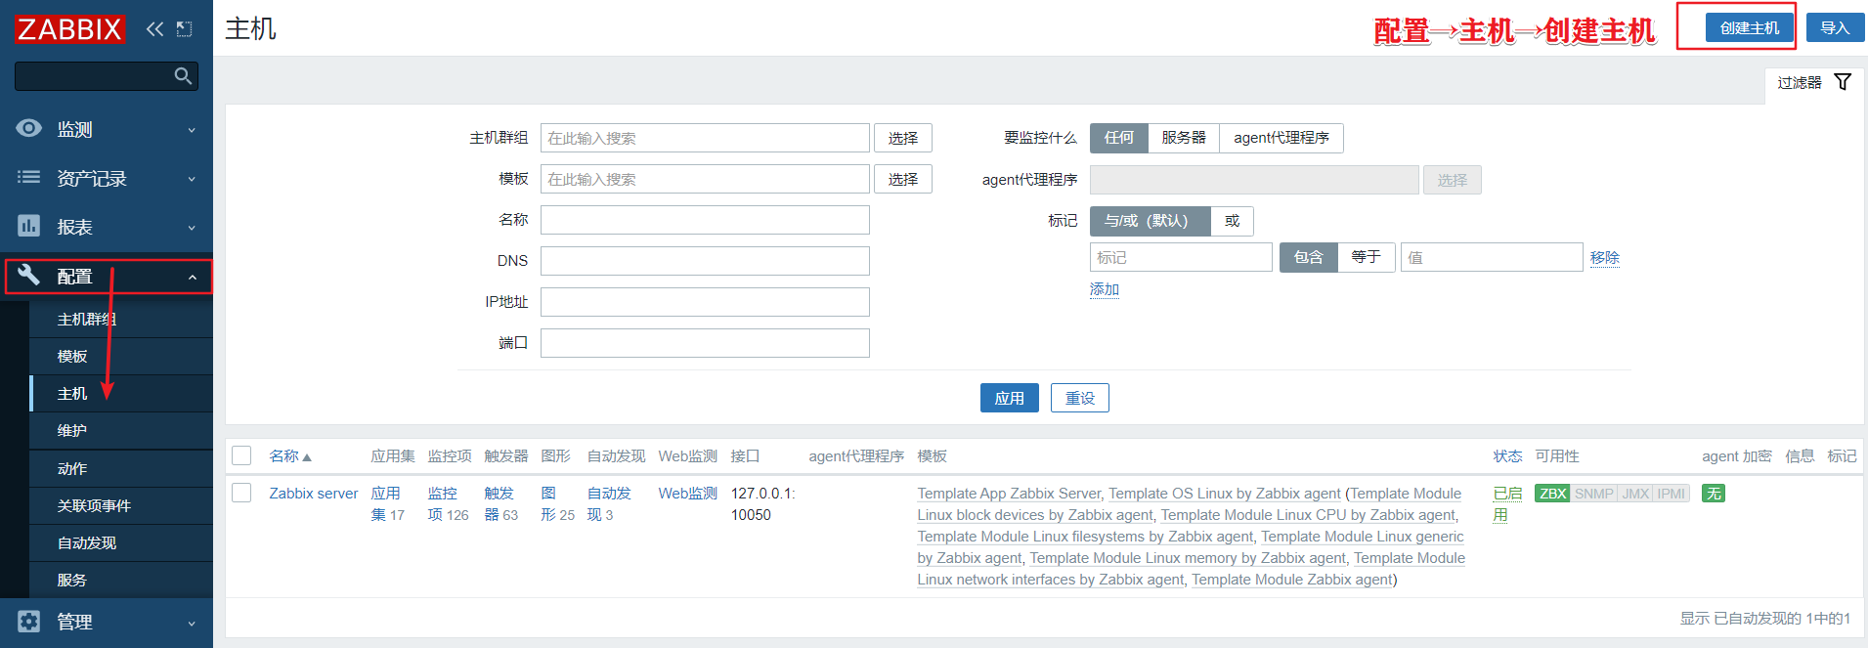
Task: Open Zabbix server host link
Action: 314,494
